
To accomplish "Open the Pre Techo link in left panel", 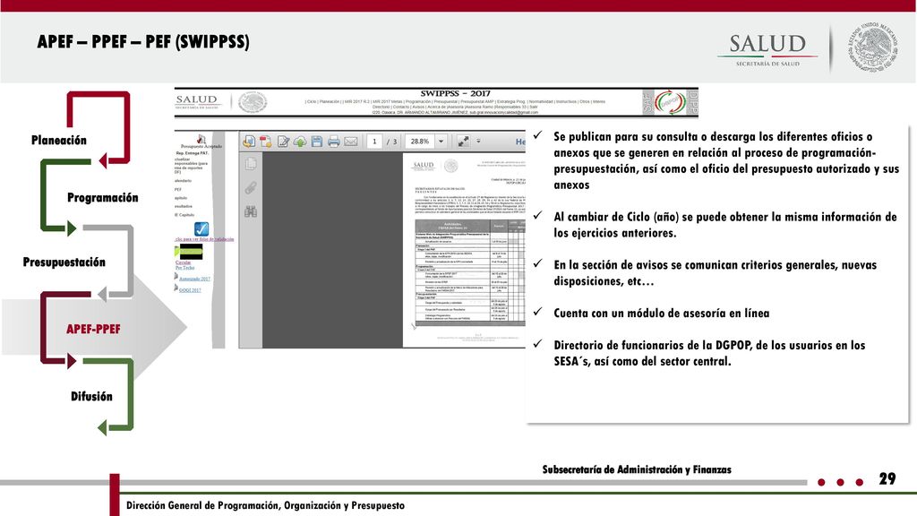I will pos(184,267).
